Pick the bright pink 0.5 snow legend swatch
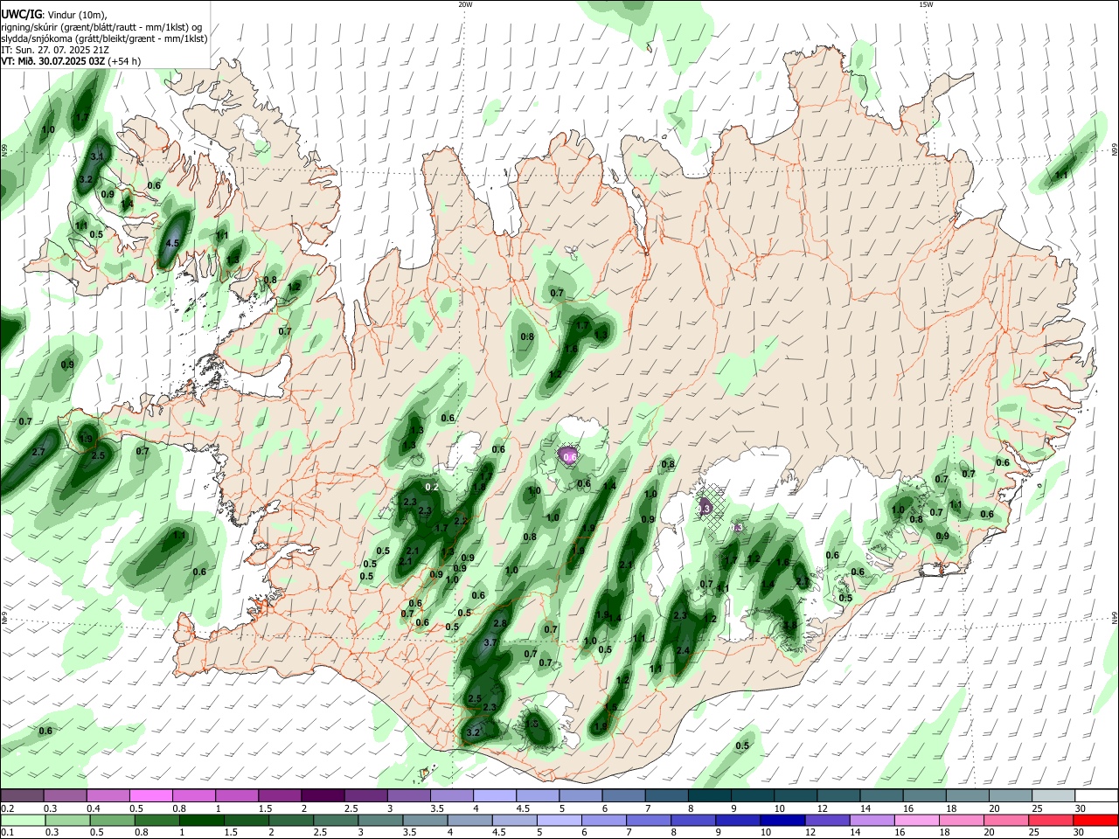This screenshot has height=839, width=1119. [x=151, y=796]
